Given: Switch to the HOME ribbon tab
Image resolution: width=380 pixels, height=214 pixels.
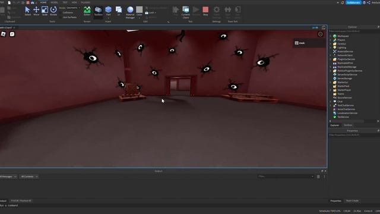Looking at the screenshot, I should [x=43, y=2].
